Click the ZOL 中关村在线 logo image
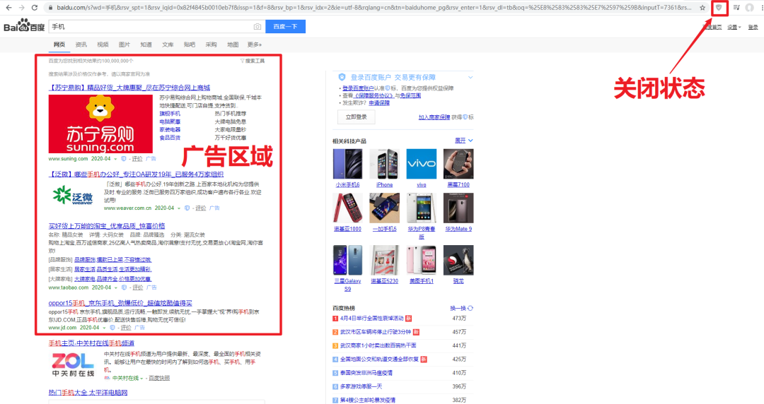Screen dimensions: 764x404 [x=73, y=365]
